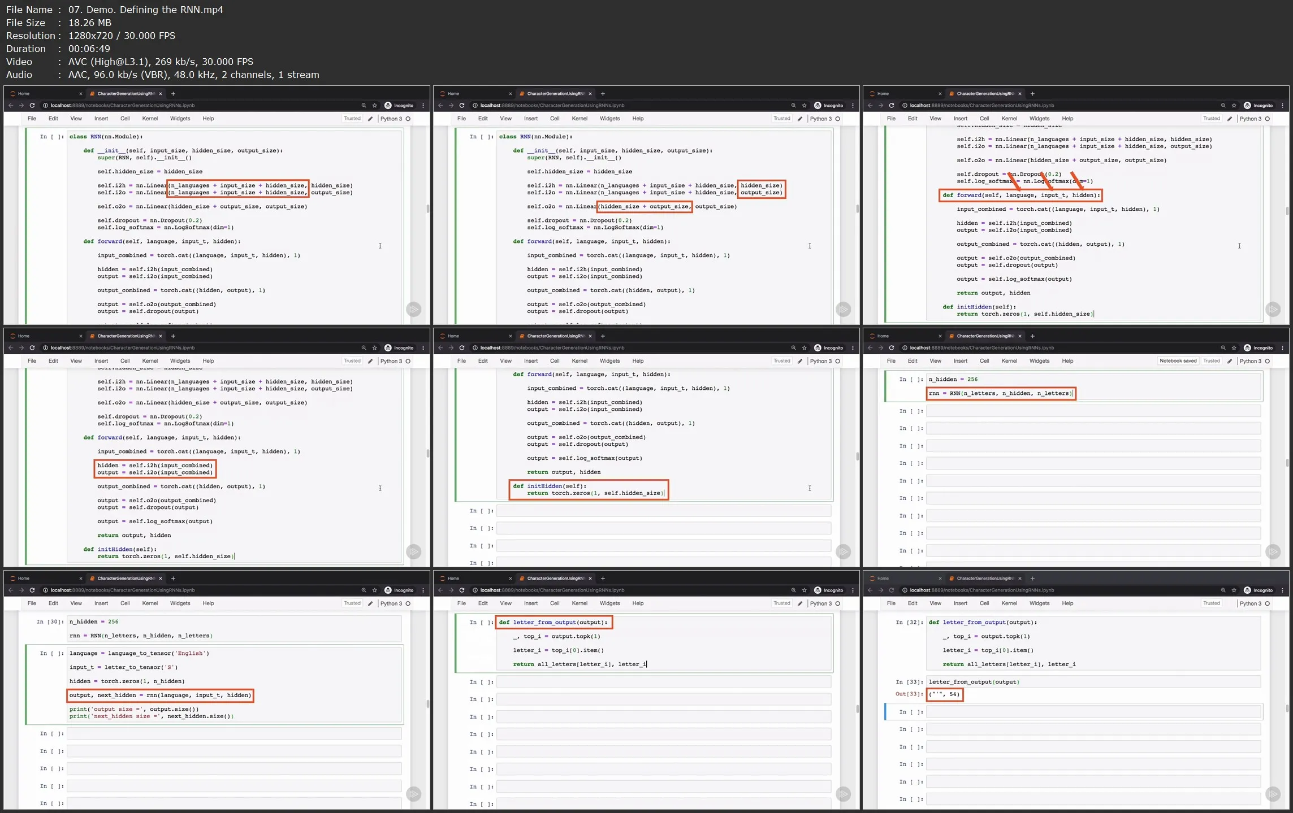Image resolution: width=1293 pixels, height=813 pixels.
Task: Switch to the Home tab in the center frame
Action: tap(475, 336)
